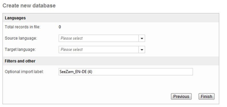This screenshot has height=107, width=227.
Task: Click blank right end of import label field
Action: coord(177,72)
